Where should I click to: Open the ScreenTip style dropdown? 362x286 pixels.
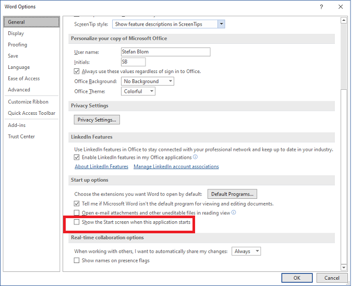coord(221,24)
